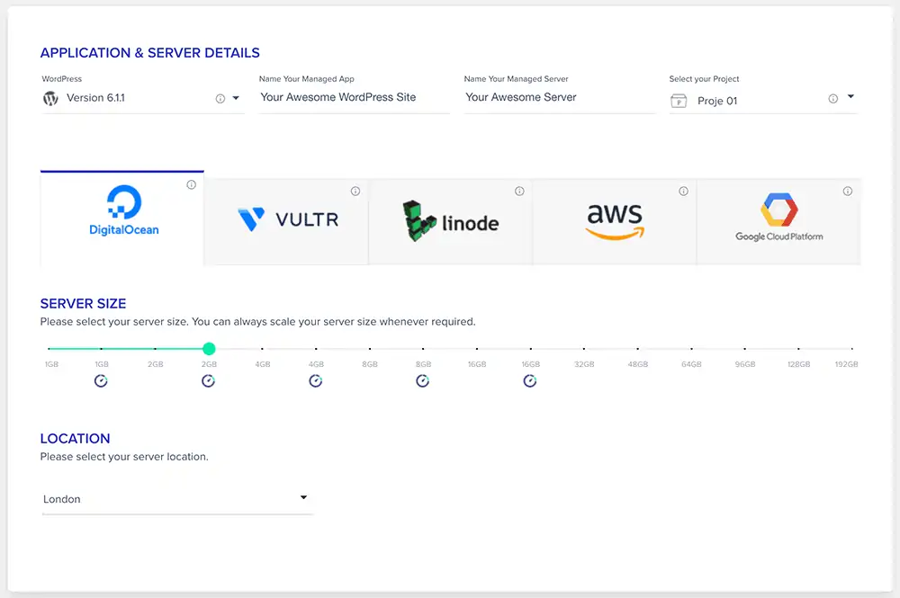The width and height of the screenshot is (900, 598).
Task: Open the info icon on the AWS card
Action: click(x=684, y=192)
